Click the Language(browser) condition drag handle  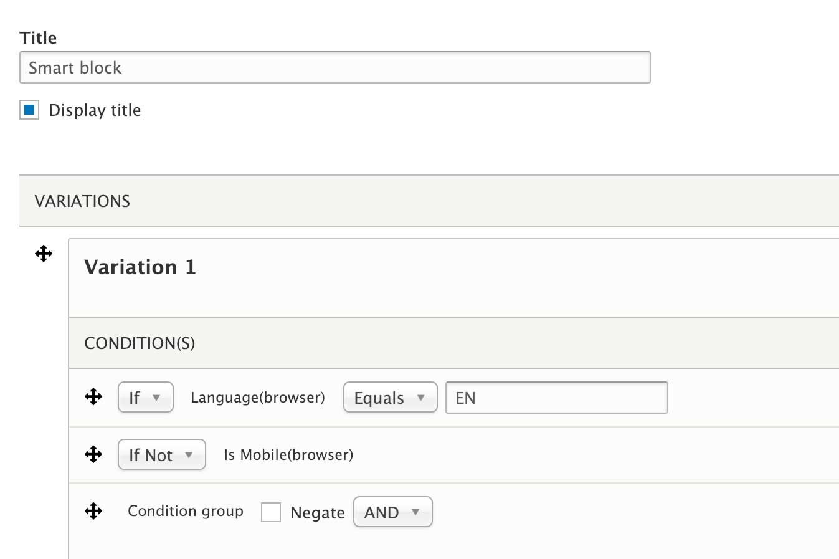tap(93, 397)
